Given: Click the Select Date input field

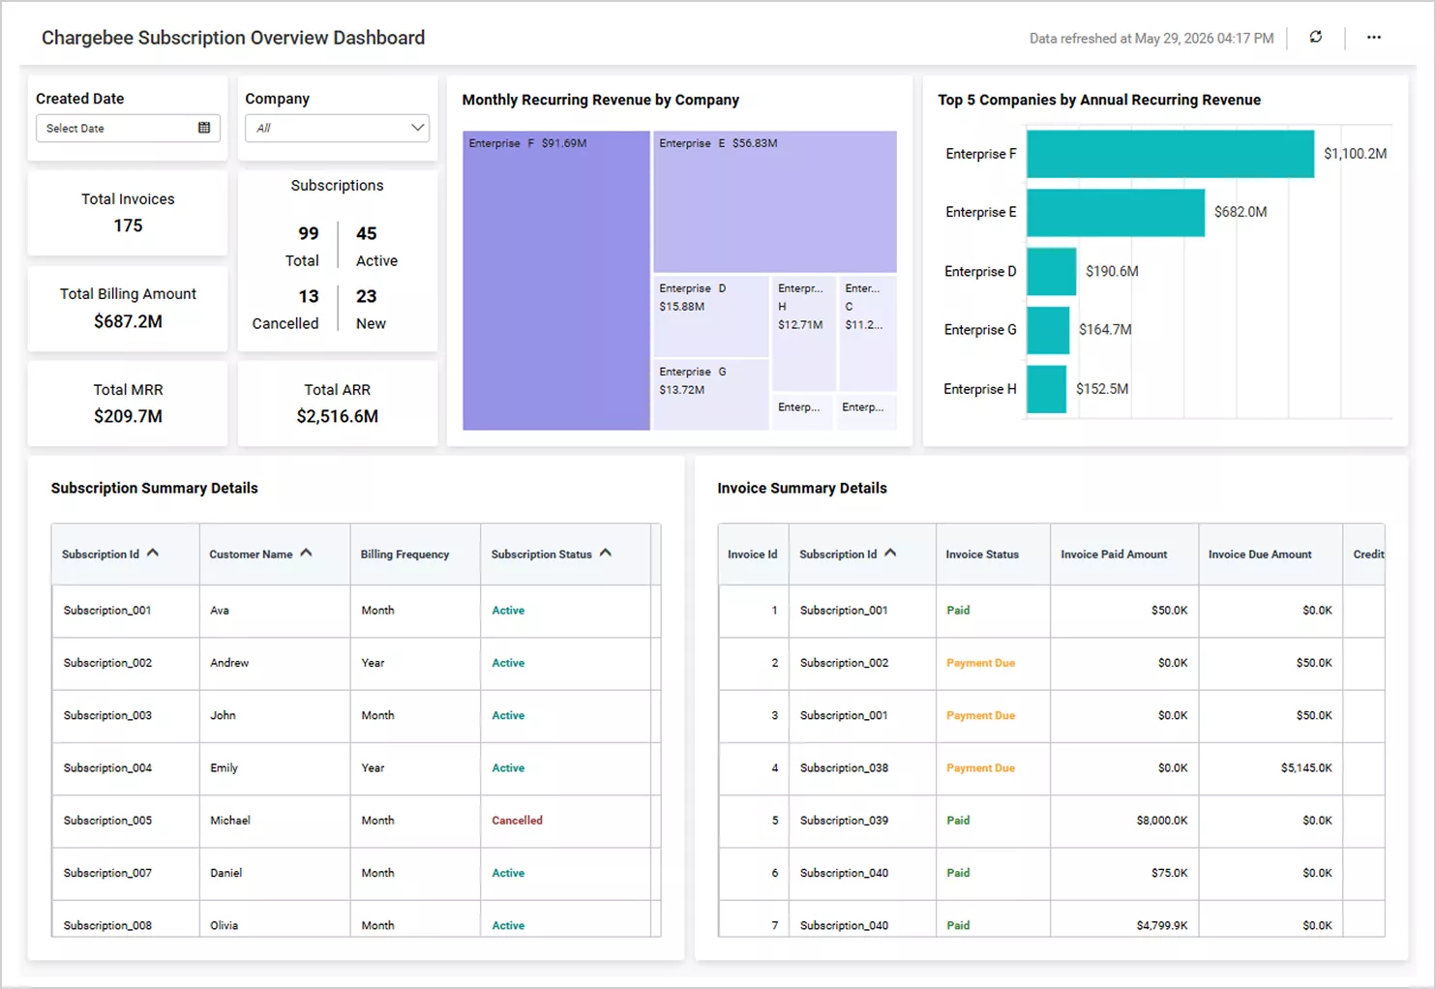Looking at the screenshot, I should 128,128.
